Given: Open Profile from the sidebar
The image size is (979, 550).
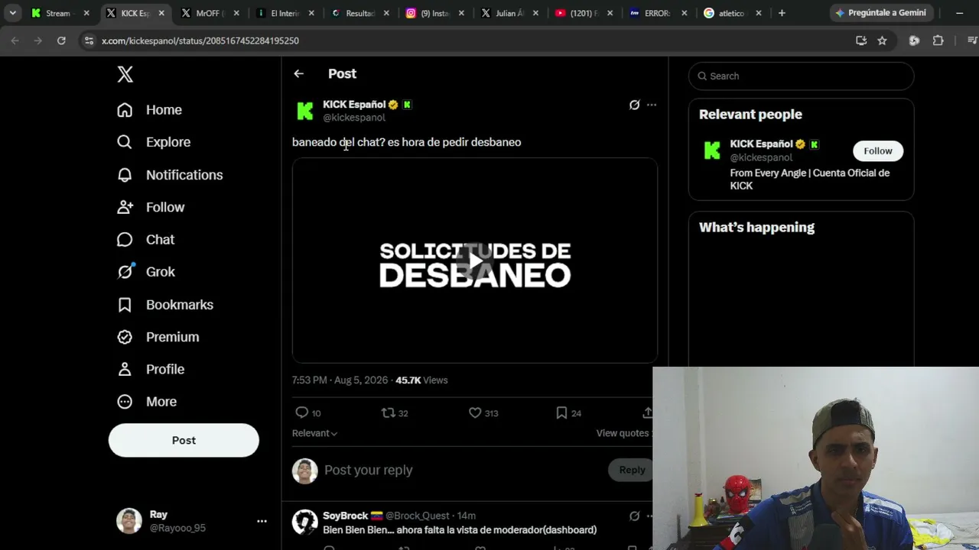Looking at the screenshot, I should coord(151,369).
